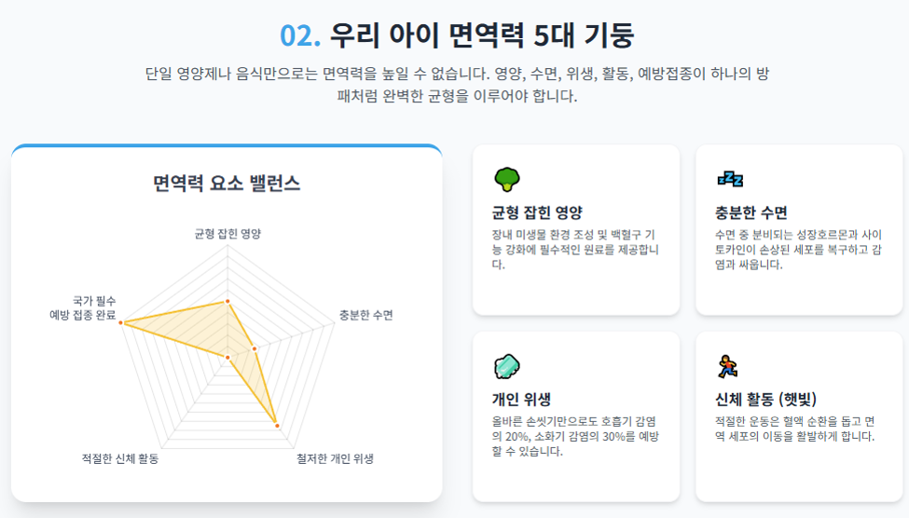Click the 충분한 수면 radar axis label
This screenshot has height=518, width=909.
click(x=365, y=315)
